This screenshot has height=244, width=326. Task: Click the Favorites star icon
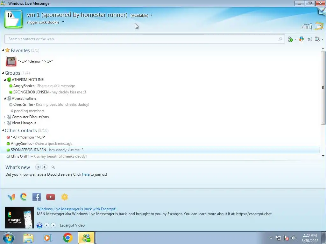coord(7,50)
